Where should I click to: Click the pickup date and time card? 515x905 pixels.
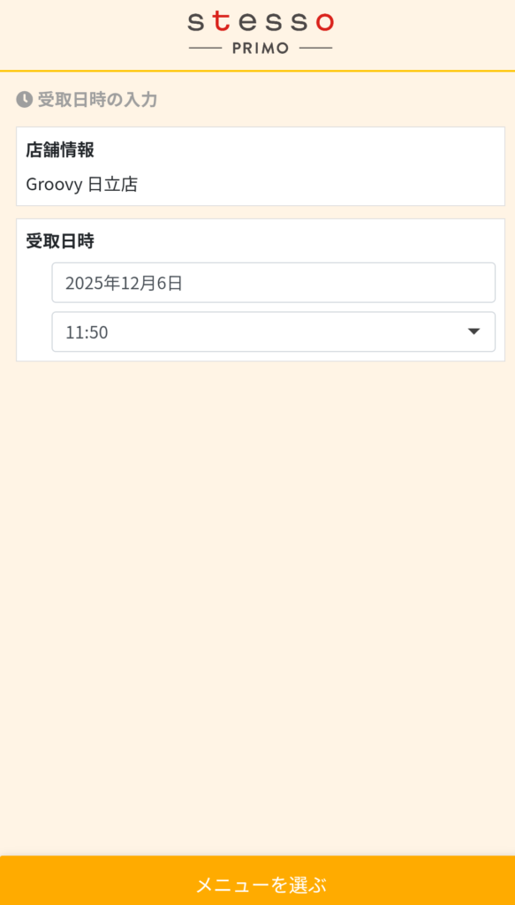pos(261,290)
